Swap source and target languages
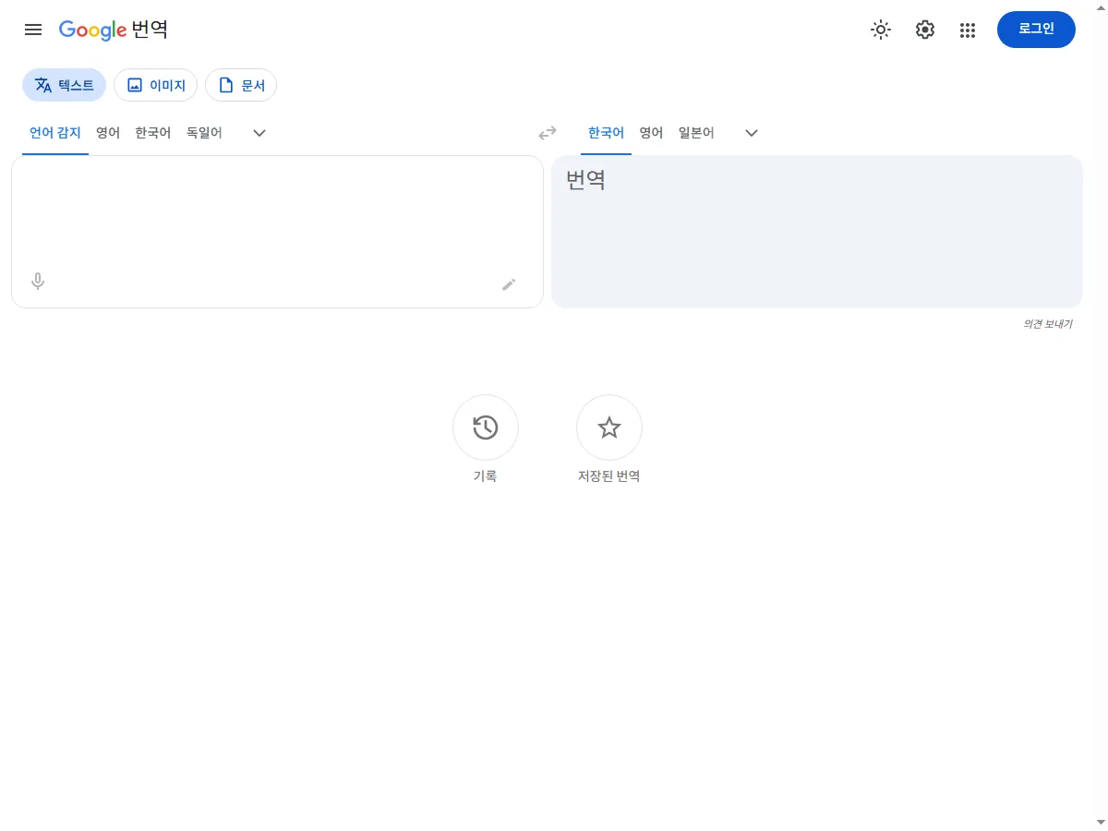 [x=548, y=133]
